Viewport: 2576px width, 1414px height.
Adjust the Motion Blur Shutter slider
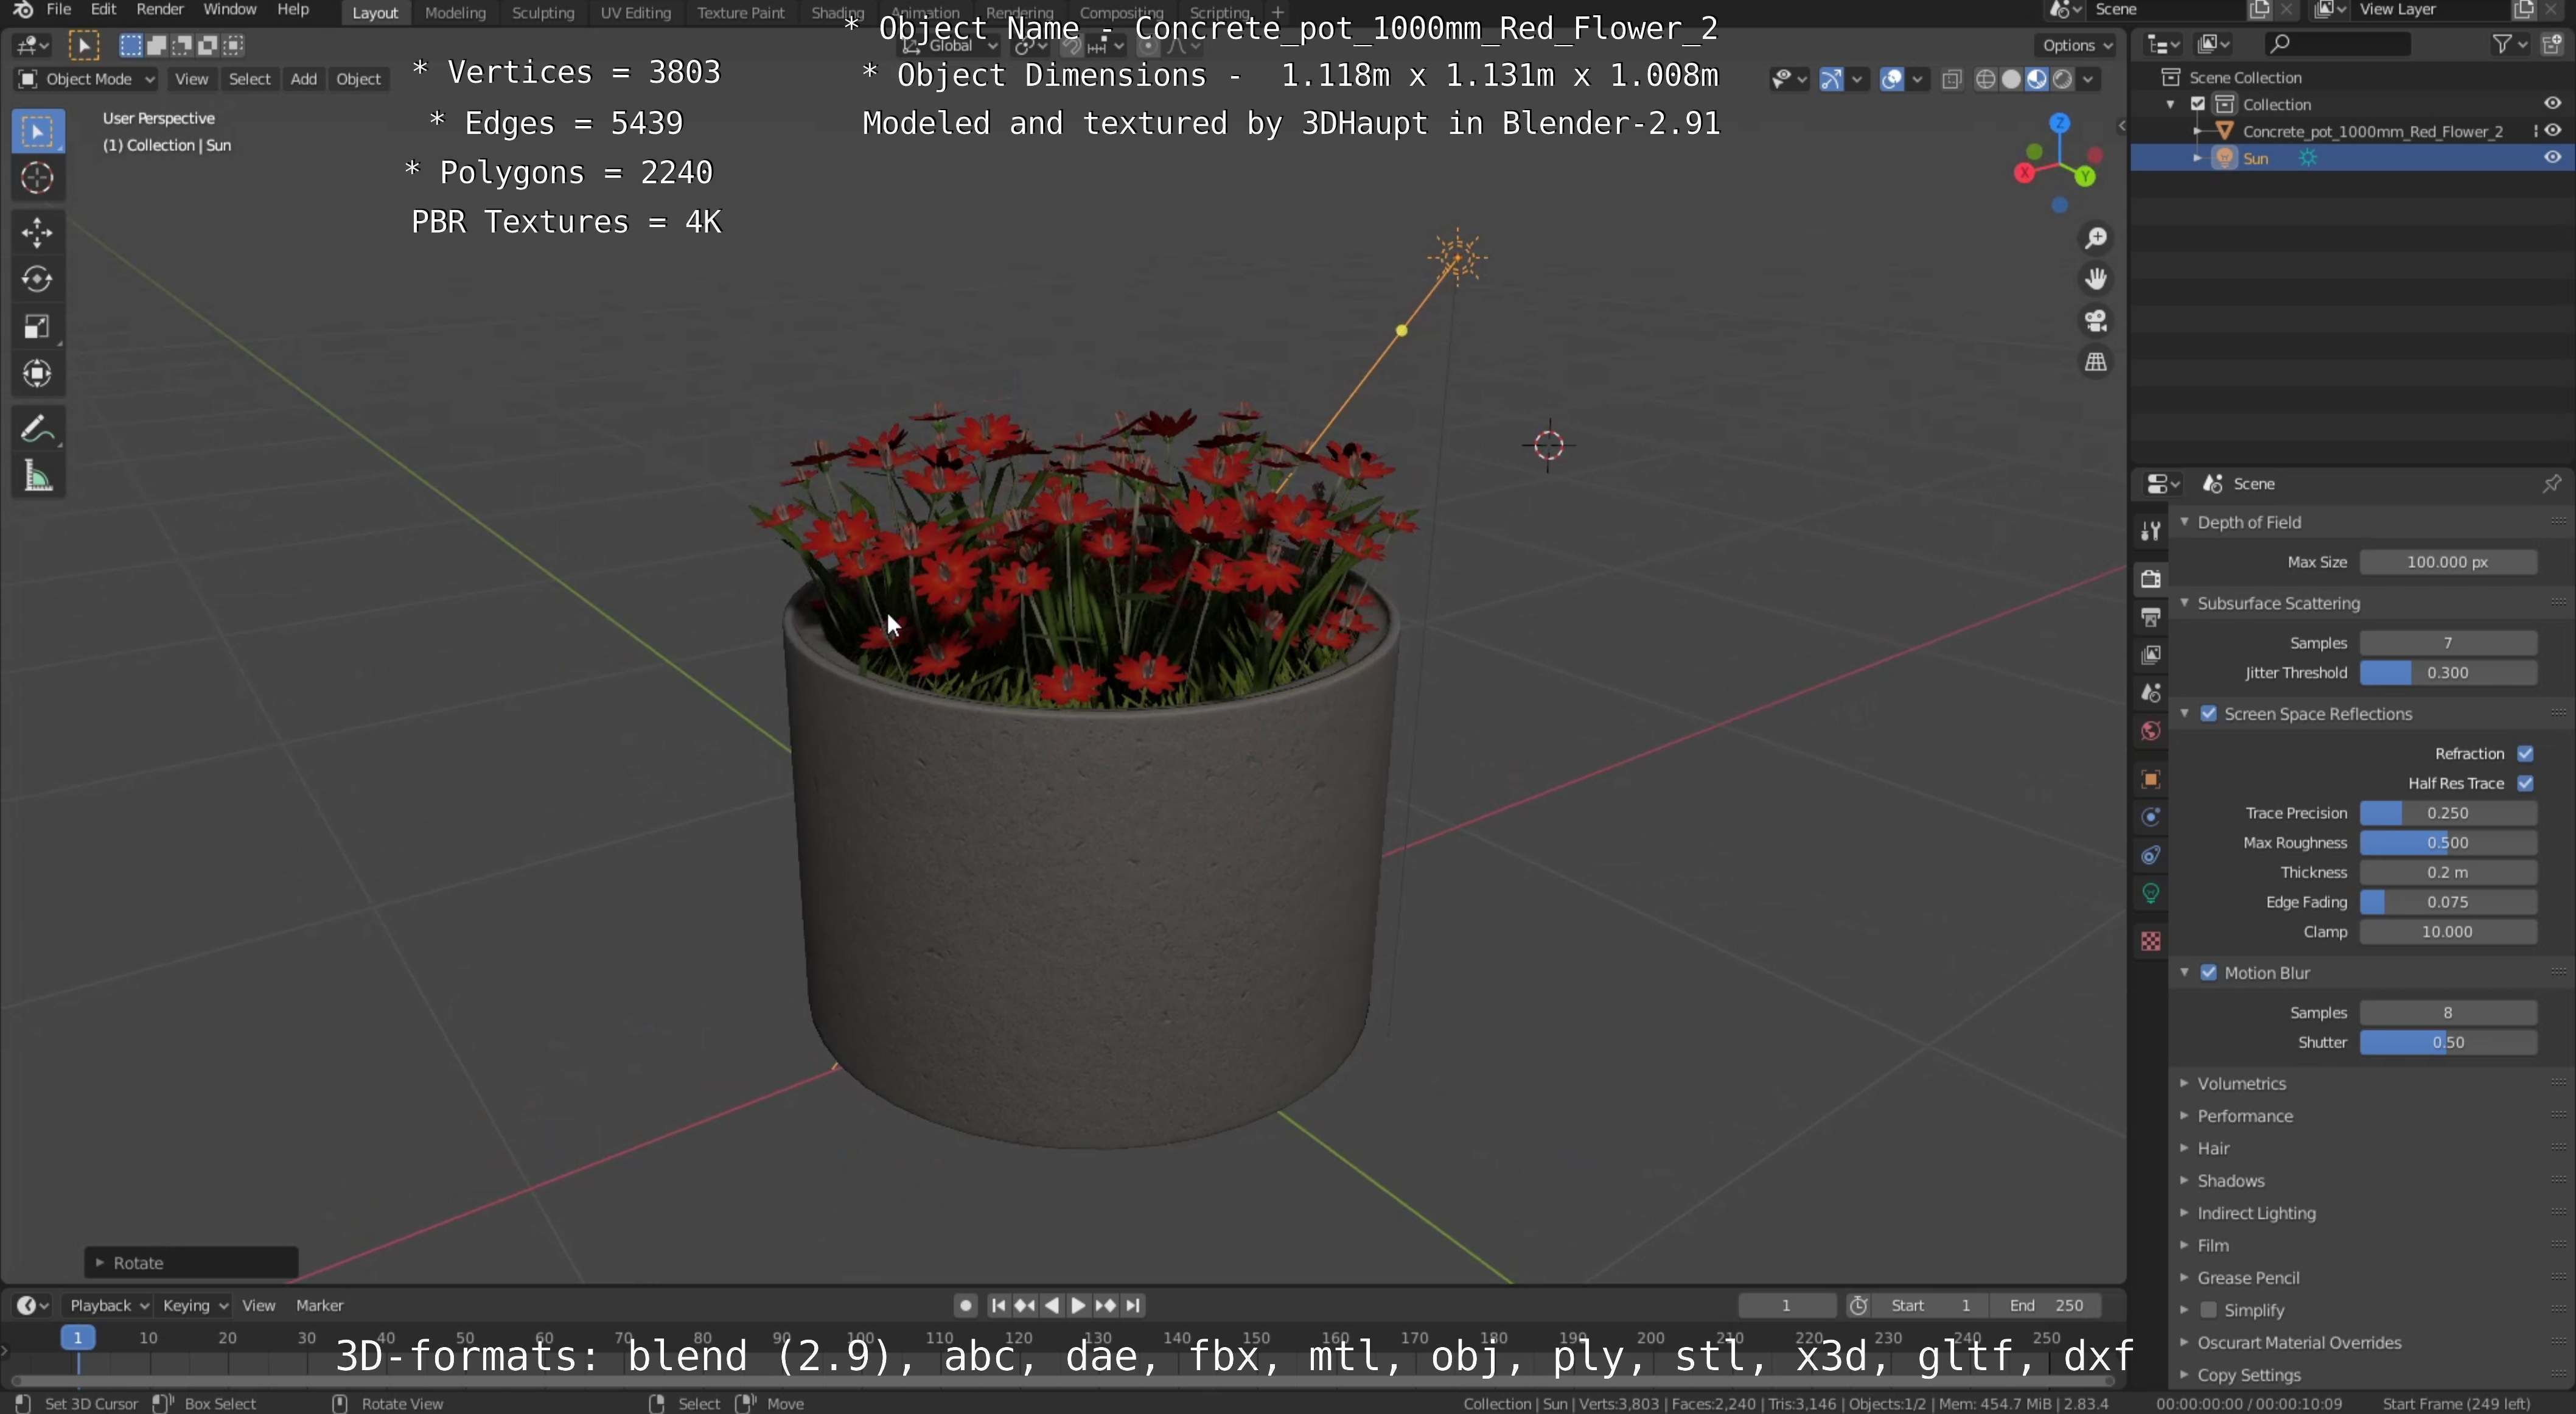[x=2447, y=1043]
